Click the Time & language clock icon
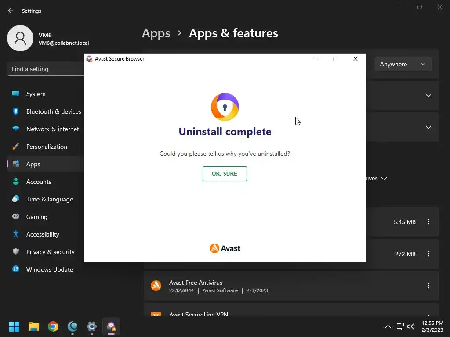This screenshot has width=450, height=337. coord(16,199)
